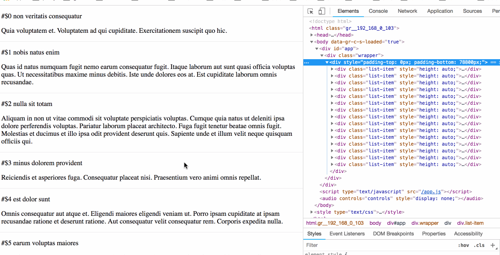The width and height of the screenshot is (500, 255).
Task: Open the /app.js script link
Action: click(x=431, y=192)
